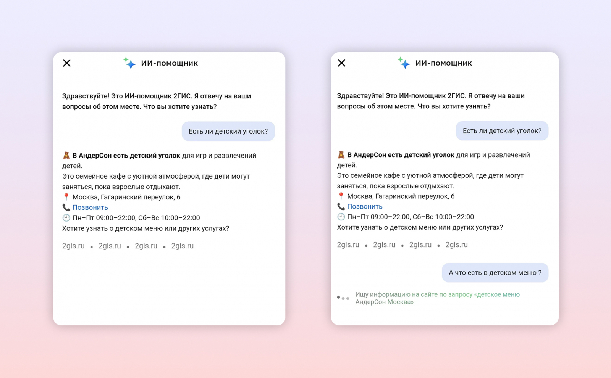Open the Позвонить link in the left panel
The width and height of the screenshot is (611, 378).
90,207
